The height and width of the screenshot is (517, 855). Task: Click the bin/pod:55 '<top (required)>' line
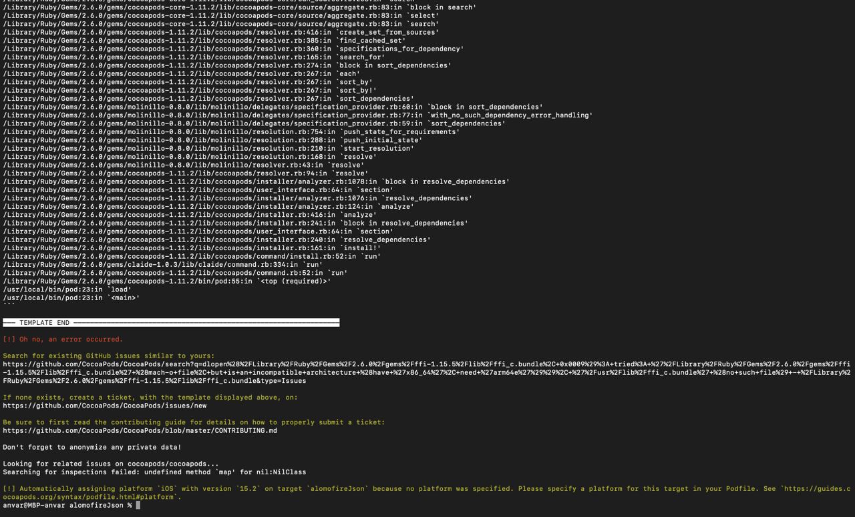(167, 281)
